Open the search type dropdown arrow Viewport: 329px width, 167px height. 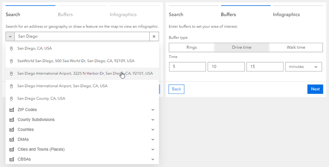point(10,37)
